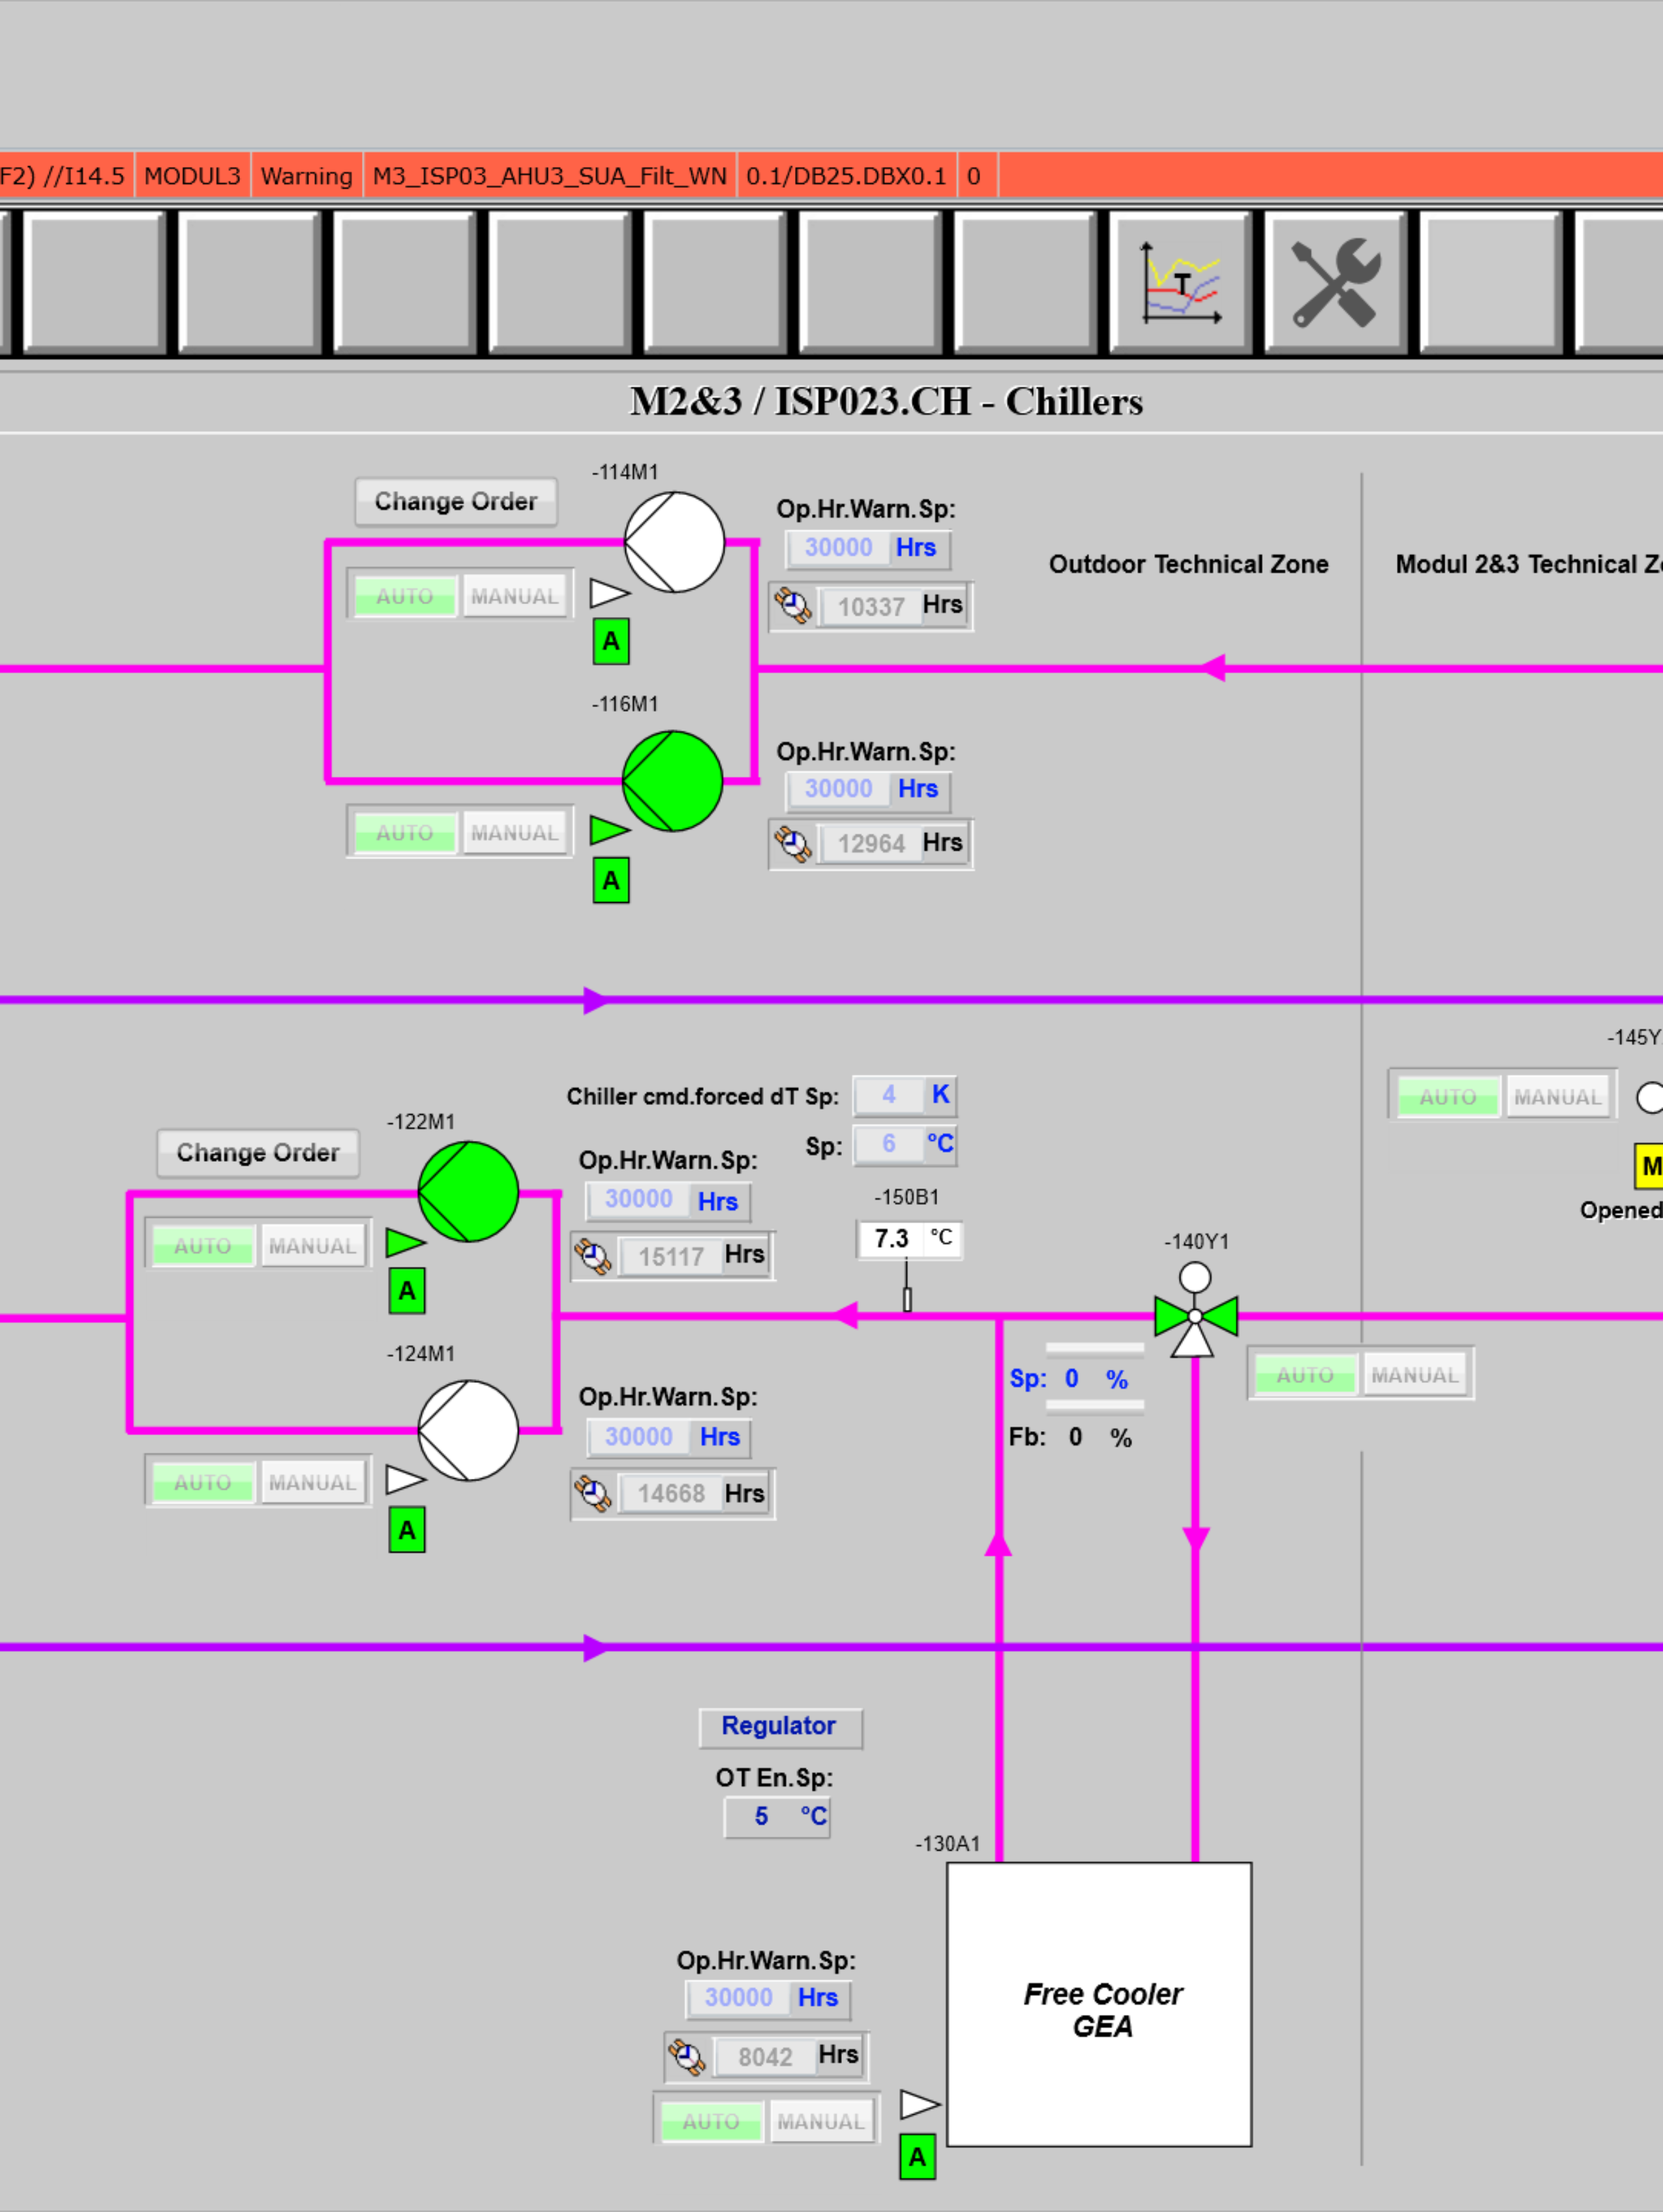This screenshot has height=2212, width=1663.
Task: Click pump -114M1 circle symbol
Action: [674, 542]
